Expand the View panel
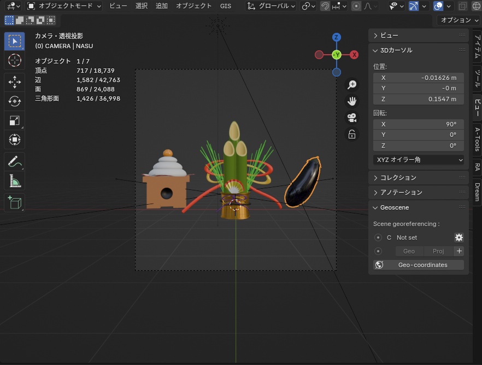Viewport: 482px width, 365px height. tap(418, 36)
